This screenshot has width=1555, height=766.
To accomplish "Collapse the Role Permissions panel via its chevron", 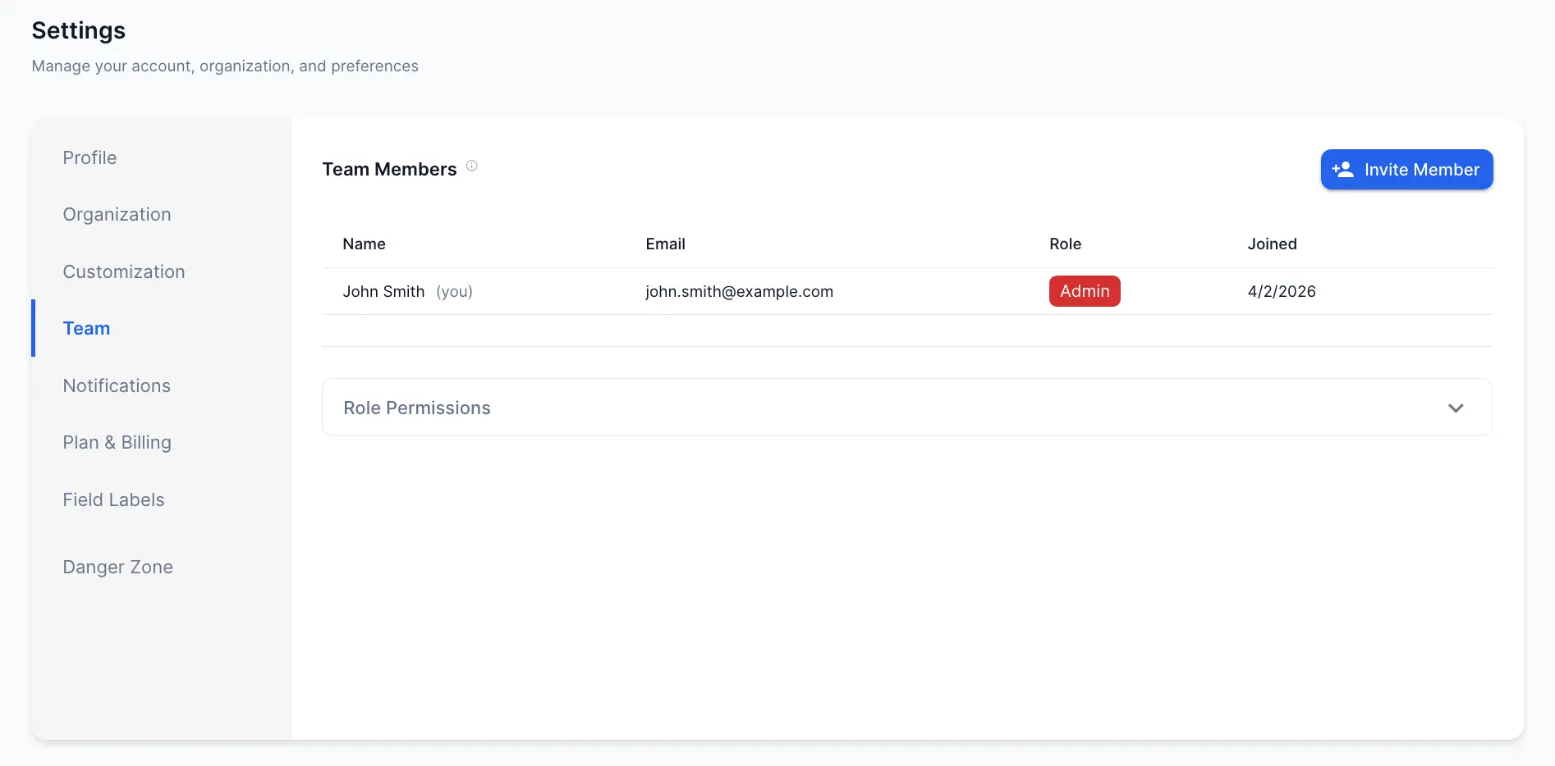I will click(x=1456, y=407).
